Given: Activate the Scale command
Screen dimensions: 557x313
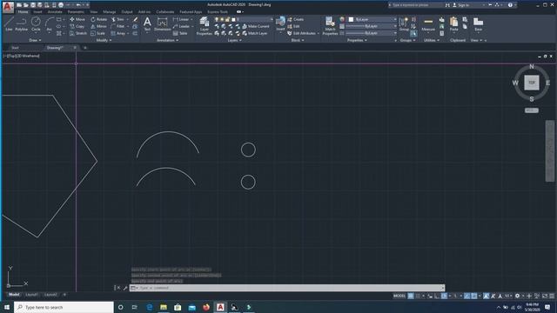Looking at the screenshot, I should tap(97, 33).
